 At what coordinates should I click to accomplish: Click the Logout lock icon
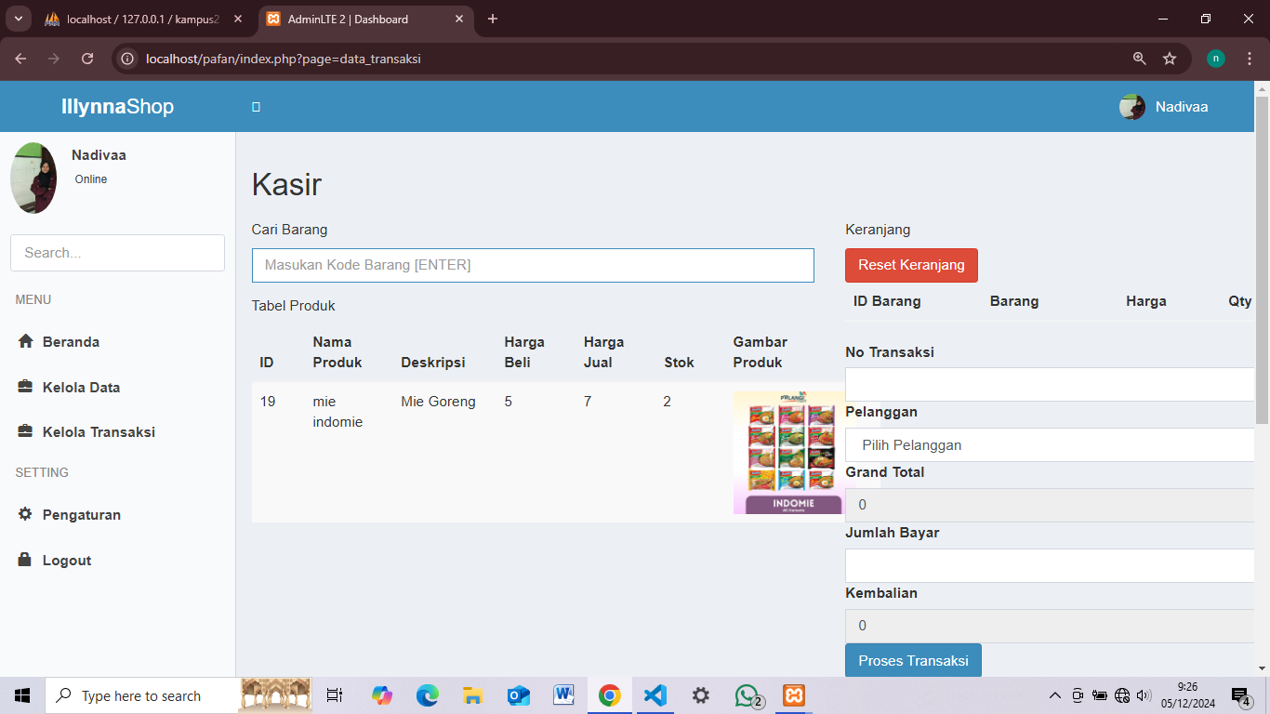(x=25, y=560)
